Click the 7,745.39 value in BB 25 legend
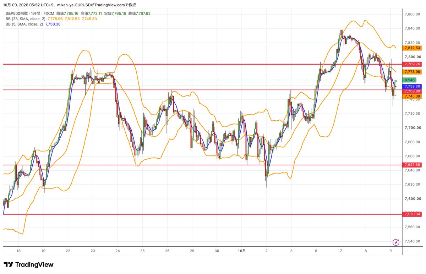 [89, 18]
